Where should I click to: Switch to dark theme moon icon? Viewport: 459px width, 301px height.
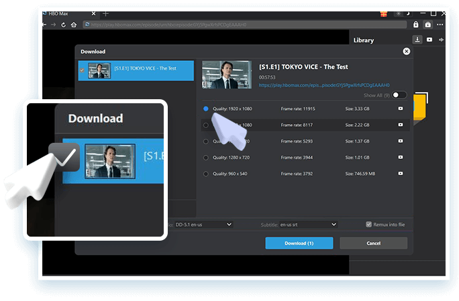407,14
